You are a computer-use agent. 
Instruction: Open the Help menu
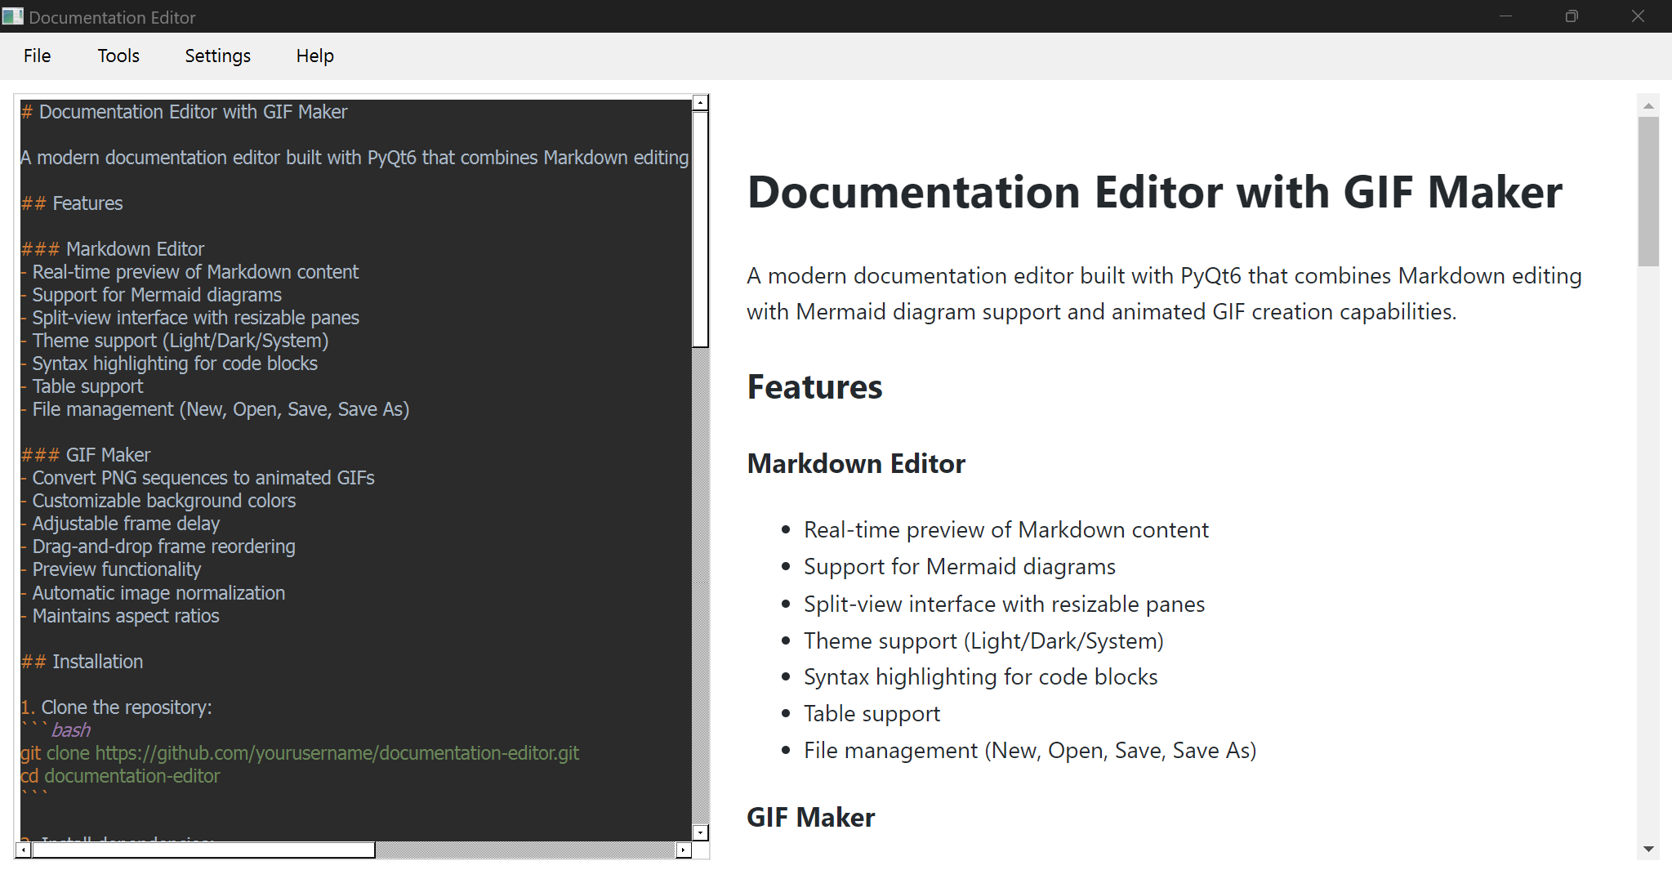pos(314,56)
